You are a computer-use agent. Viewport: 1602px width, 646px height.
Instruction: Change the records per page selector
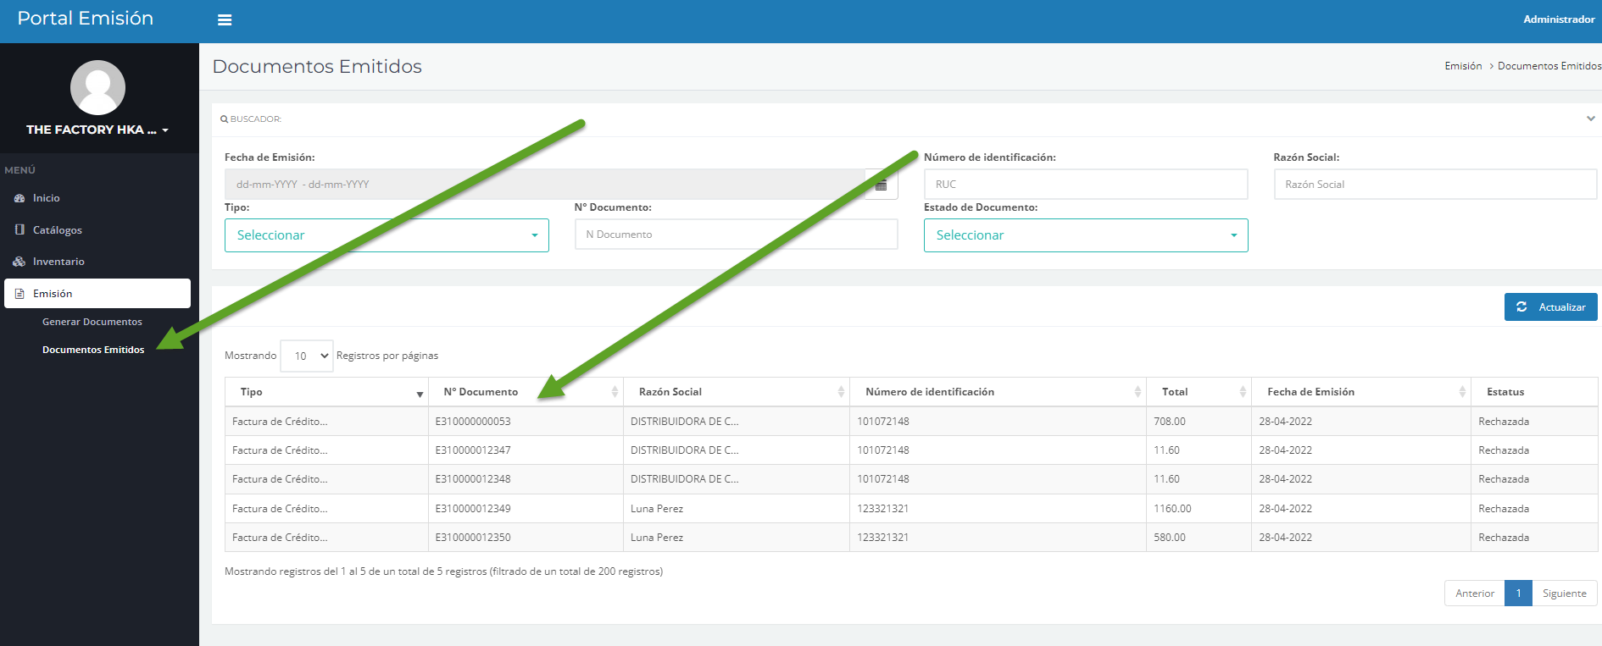click(307, 356)
